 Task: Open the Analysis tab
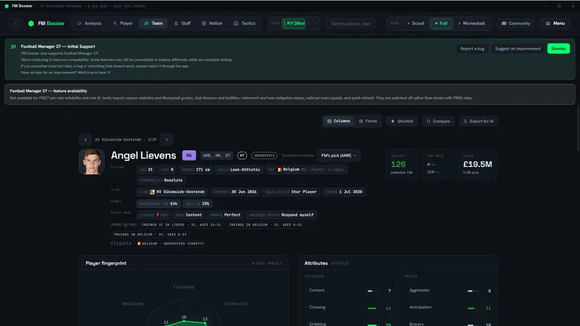click(89, 24)
